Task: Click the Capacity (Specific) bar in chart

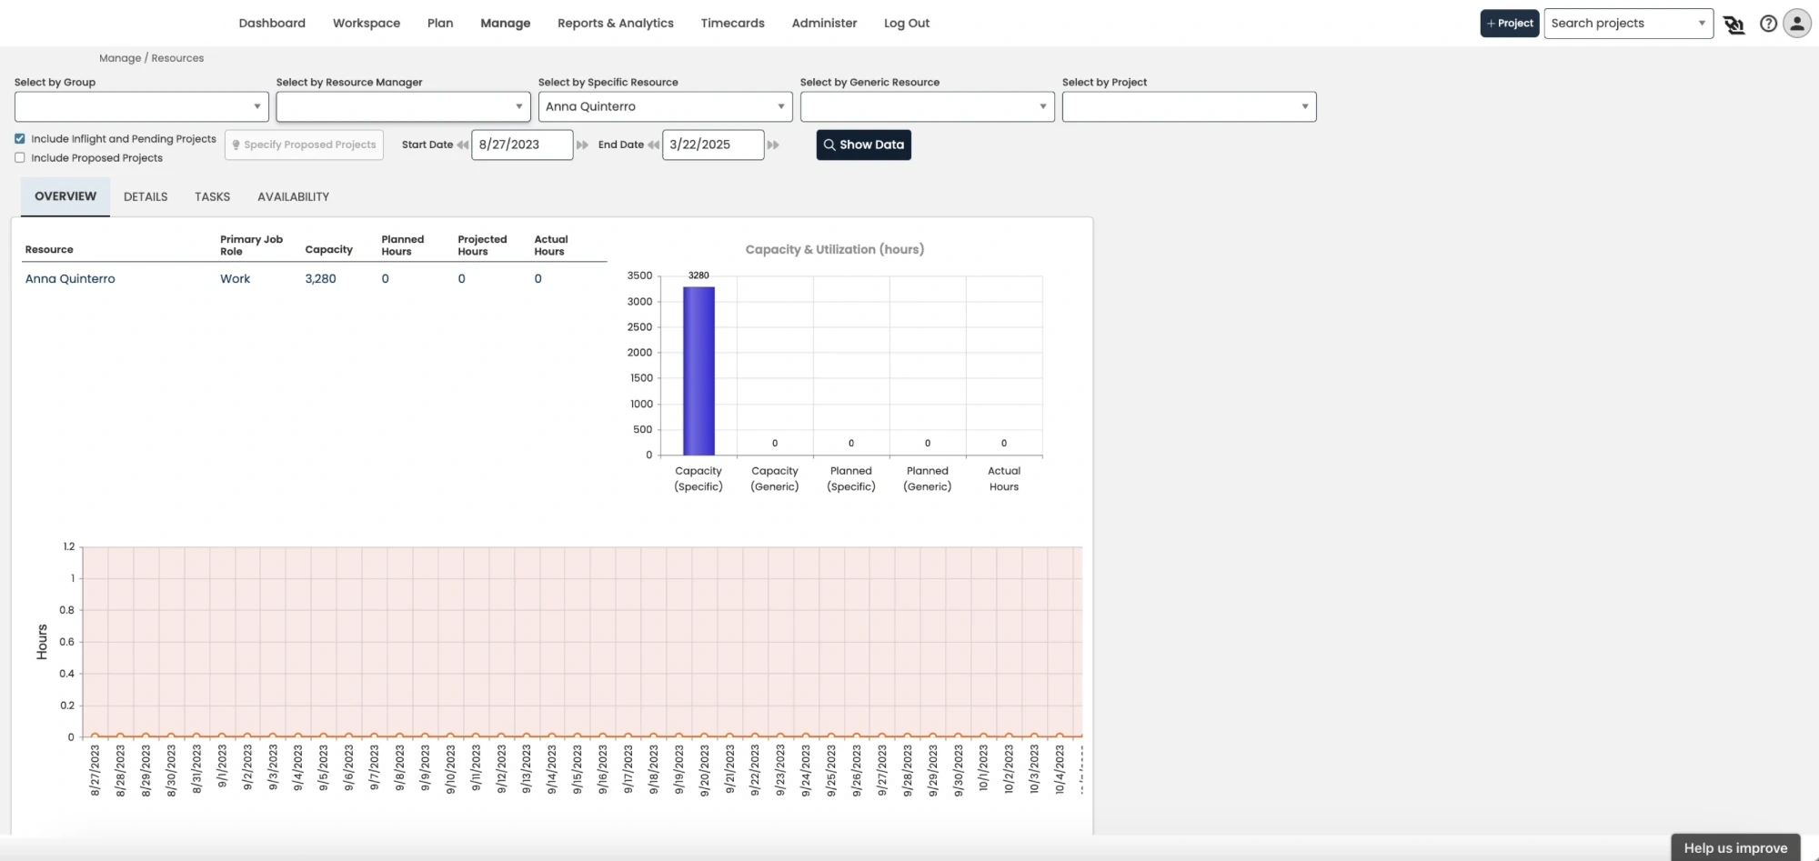Action: pos(698,371)
